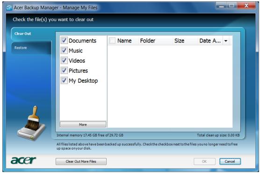Uncheck the Music checkbox
Viewport: 260px width, 173px height.
[64, 50]
